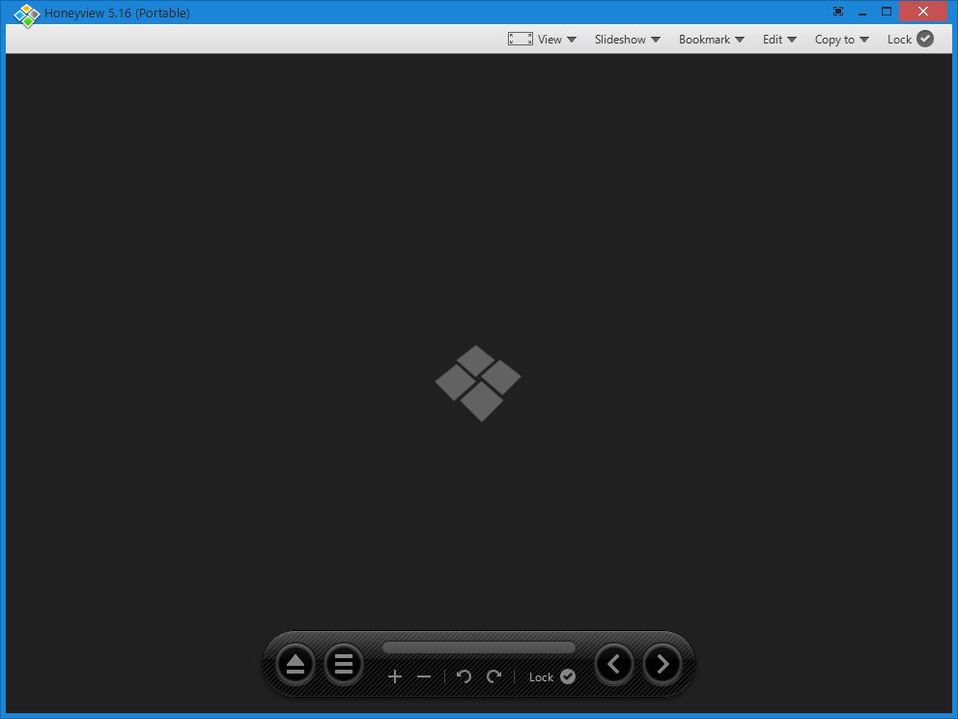
Task: Click the page progress bar in controller
Action: 479,647
